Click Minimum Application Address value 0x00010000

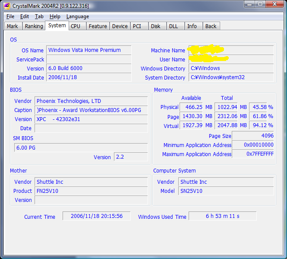[253, 145]
